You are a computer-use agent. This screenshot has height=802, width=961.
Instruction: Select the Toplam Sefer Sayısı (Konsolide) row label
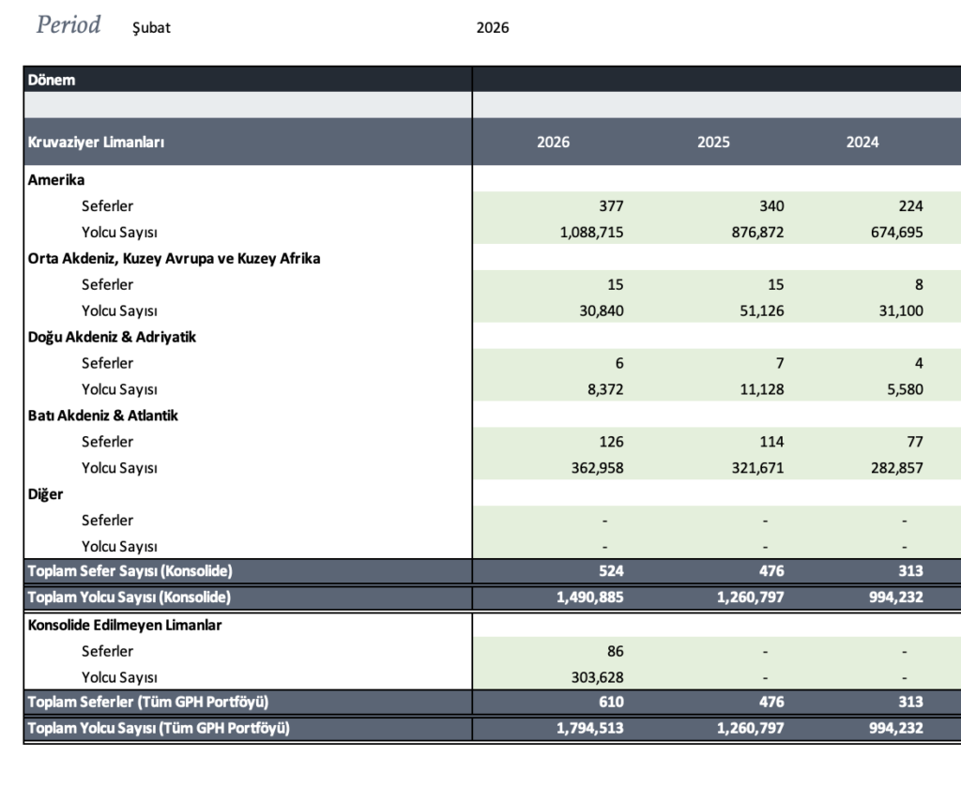pos(130,570)
